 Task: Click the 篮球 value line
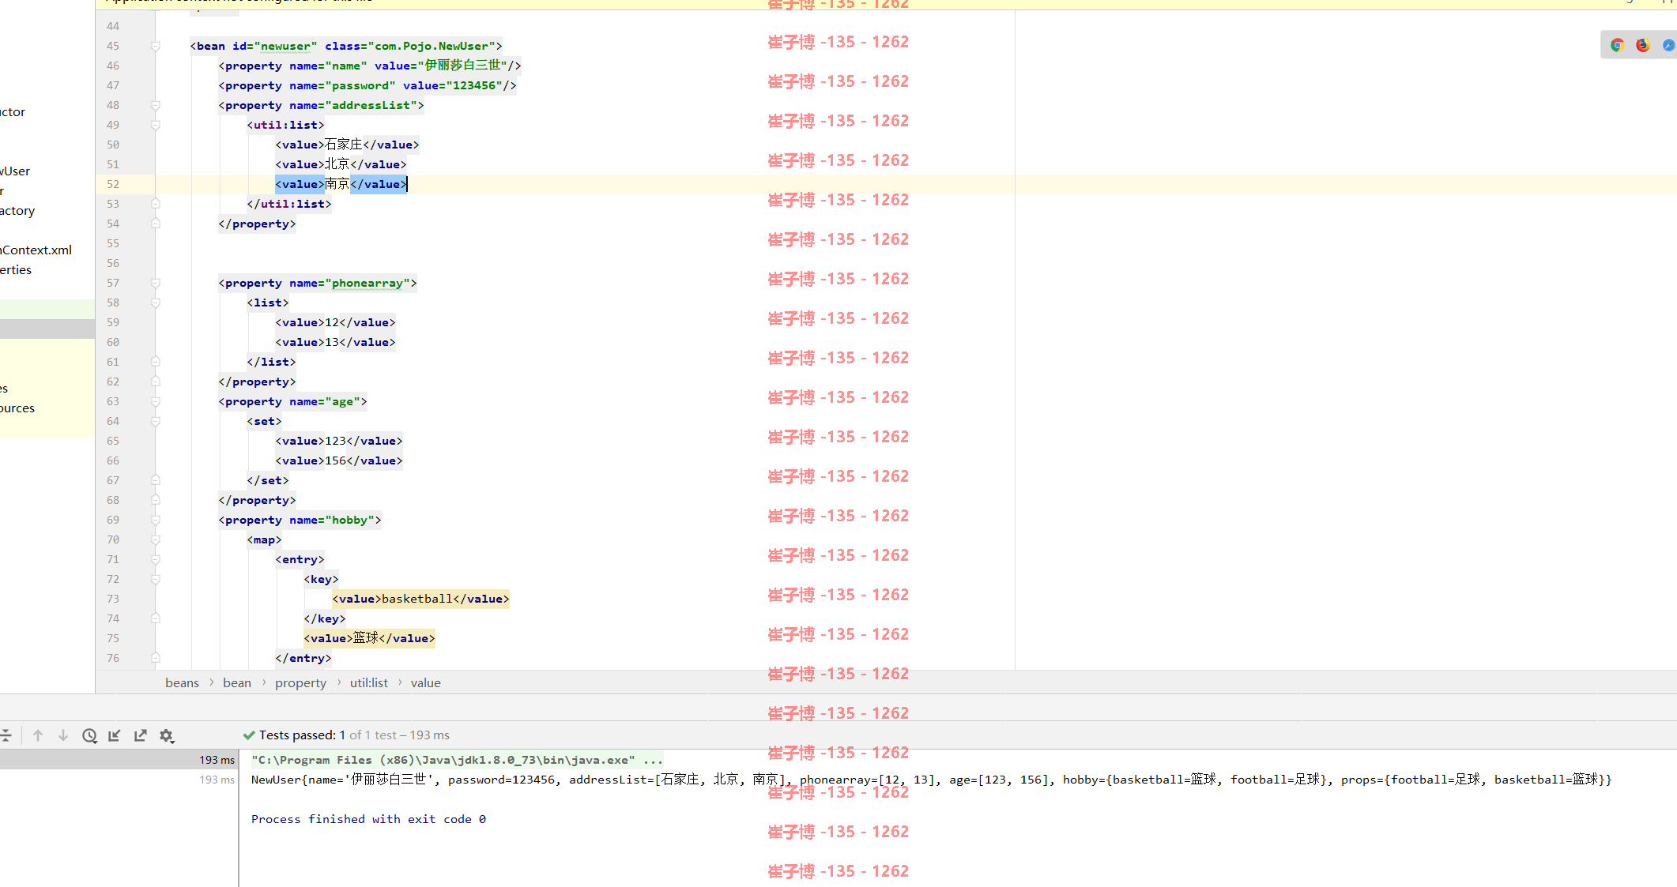click(369, 638)
